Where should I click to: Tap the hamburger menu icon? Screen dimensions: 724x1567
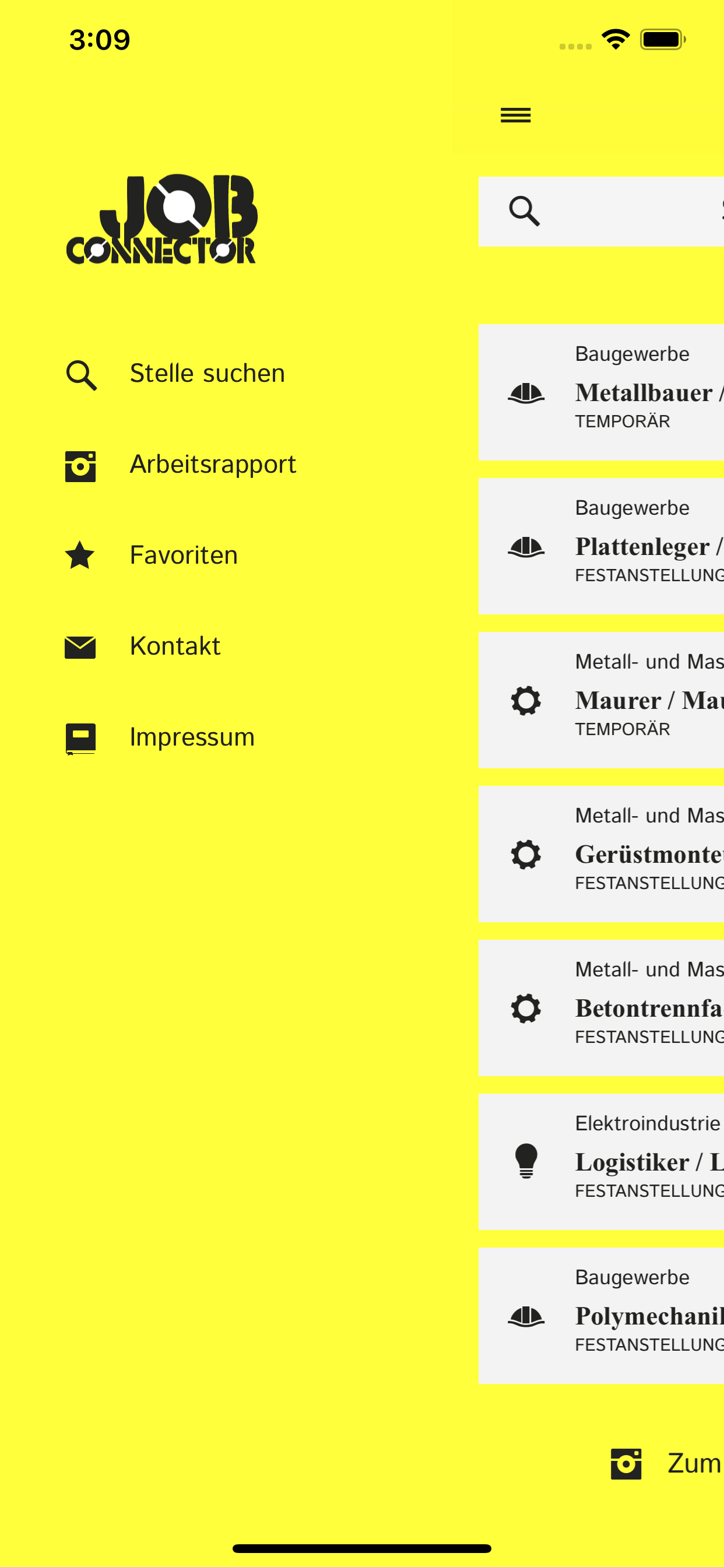pyautogui.click(x=515, y=115)
